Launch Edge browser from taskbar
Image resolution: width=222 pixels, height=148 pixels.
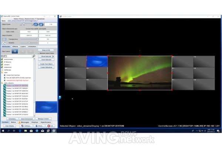[20, 131]
